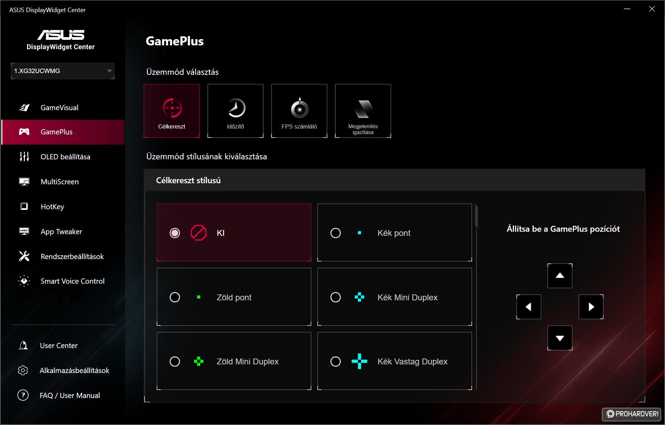Click the ASUS logo in sidebar

click(x=61, y=35)
